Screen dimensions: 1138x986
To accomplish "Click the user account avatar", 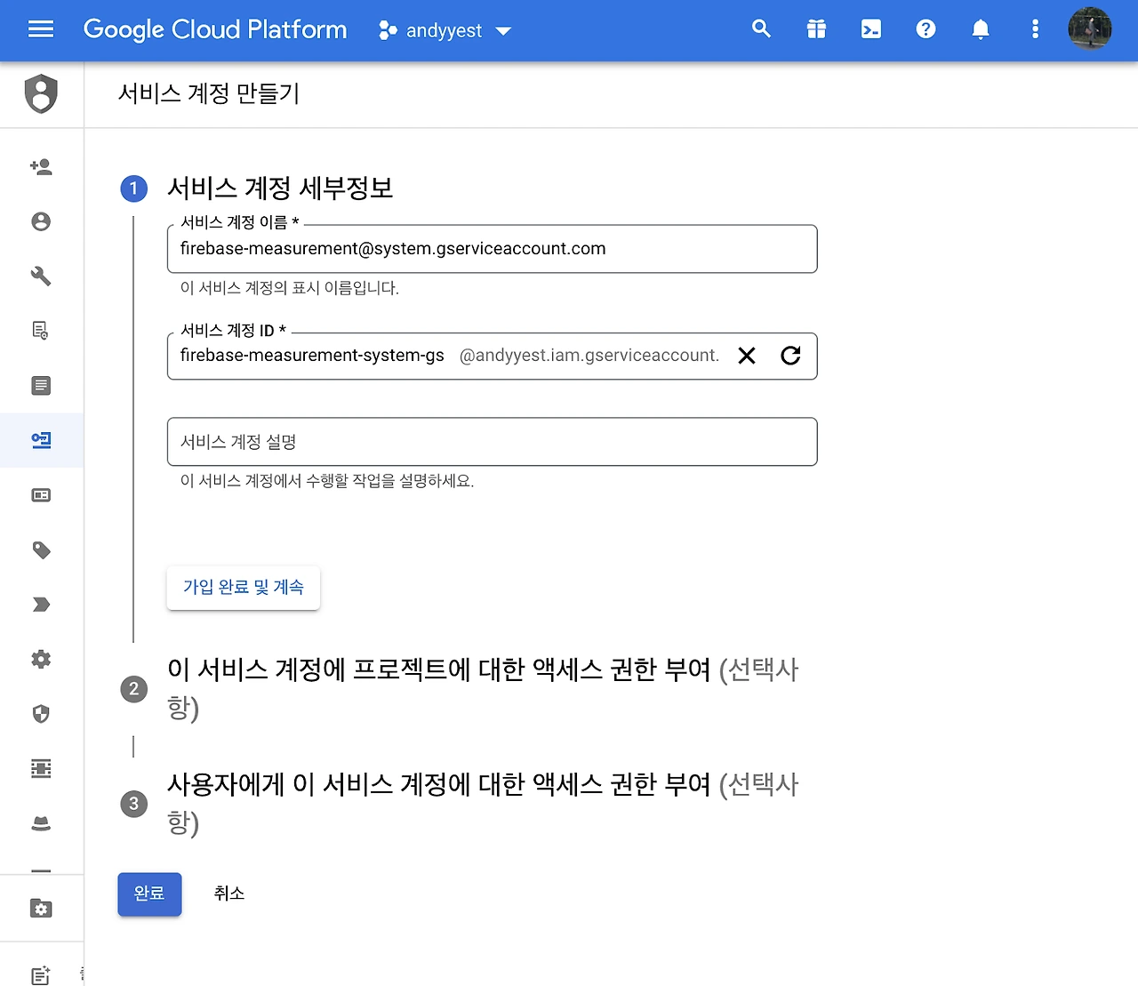I will click(x=1090, y=29).
